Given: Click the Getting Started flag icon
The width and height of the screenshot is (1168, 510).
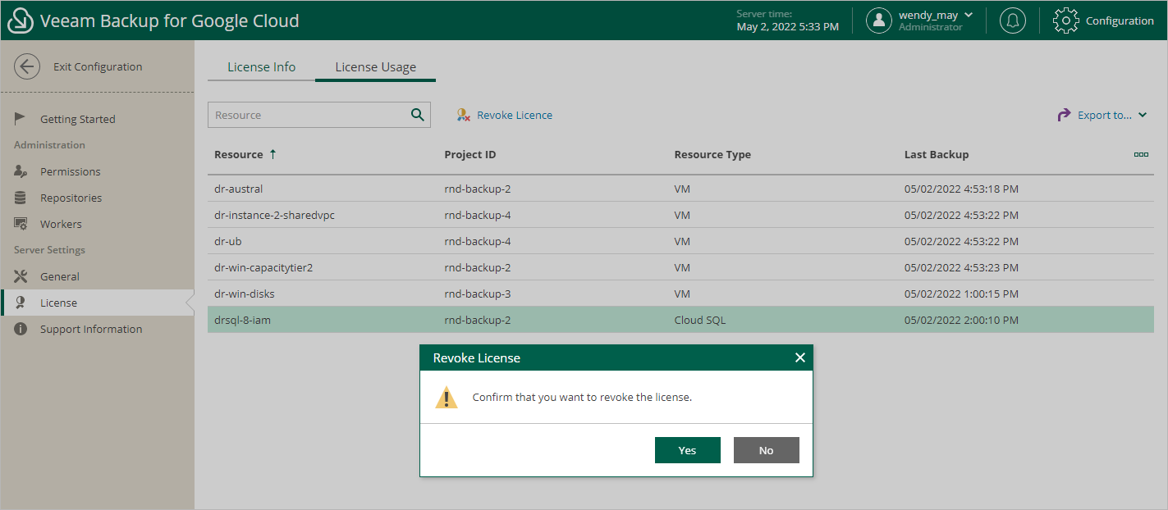Looking at the screenshot, I should 21,119.
